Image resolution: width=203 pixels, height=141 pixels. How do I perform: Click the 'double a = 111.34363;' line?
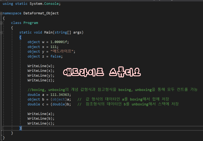coord(49,95)
